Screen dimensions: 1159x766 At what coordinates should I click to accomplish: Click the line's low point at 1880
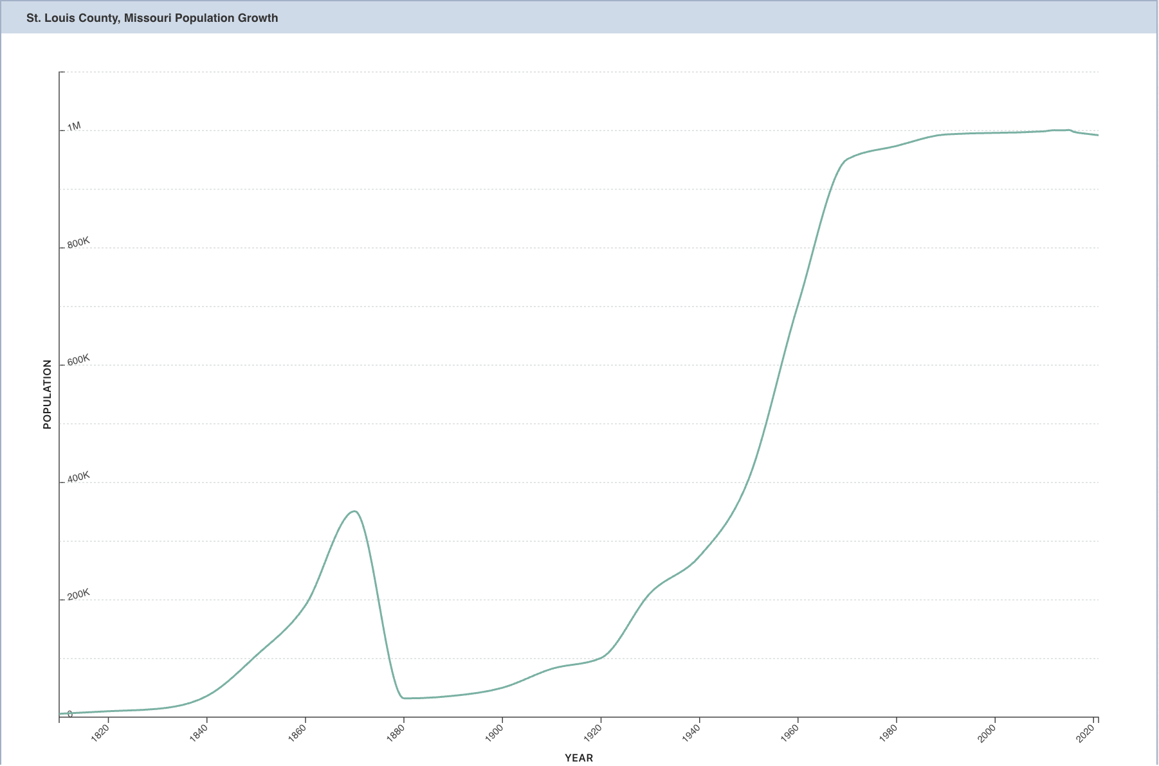pyautogui.click(x=403, y=698)
